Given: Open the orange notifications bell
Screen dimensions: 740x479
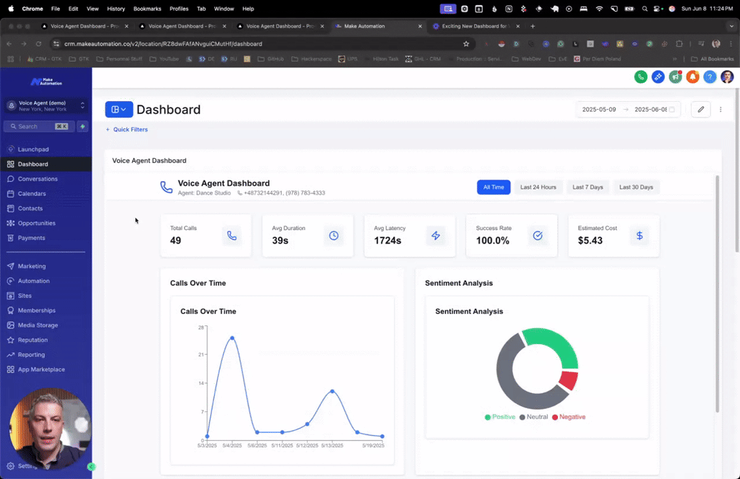Looking at the screenshot, I should (x=692, y=76).
